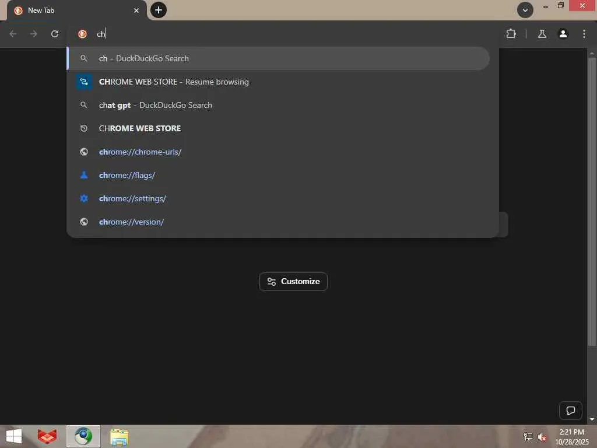The height and width of the screenshot is (448, 597).
Task: Click the taskbar clock showing 2:21 PM
Action: click(571, 436)
